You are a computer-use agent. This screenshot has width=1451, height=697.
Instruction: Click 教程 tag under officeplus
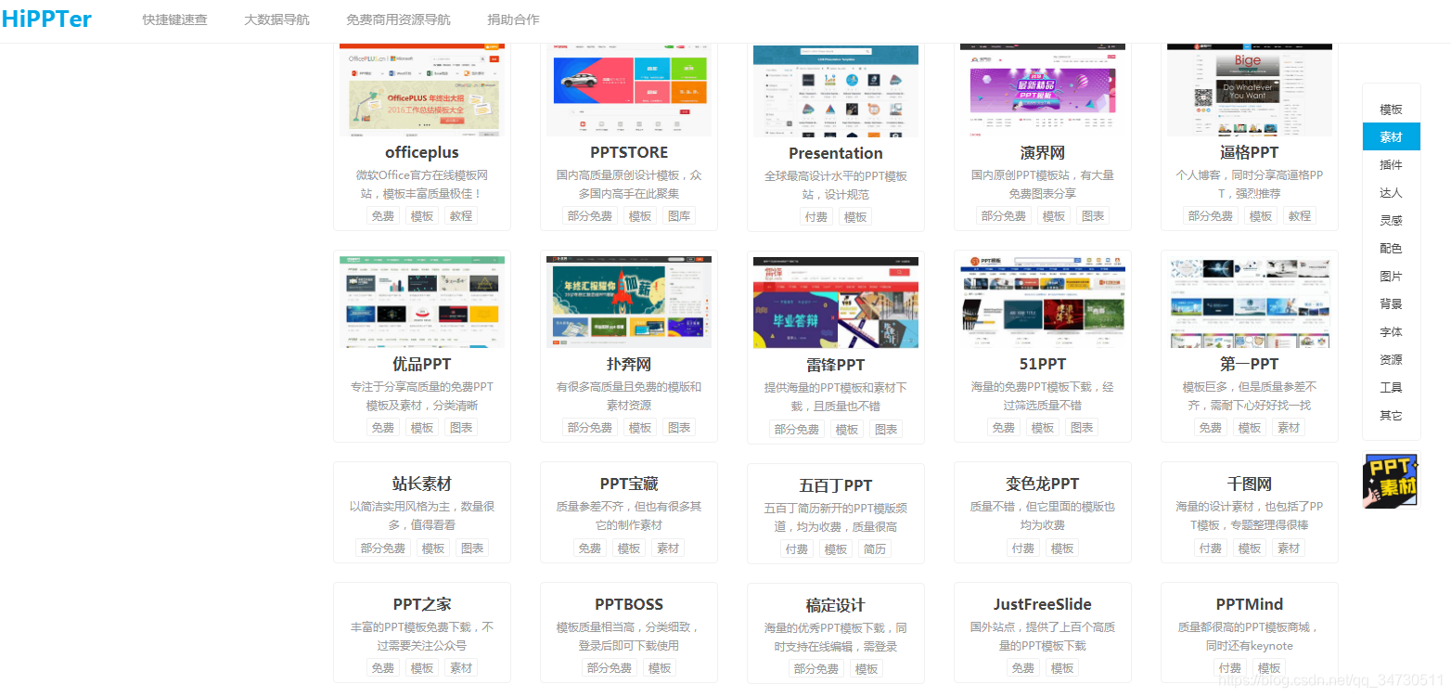click(x=461, y=215)
